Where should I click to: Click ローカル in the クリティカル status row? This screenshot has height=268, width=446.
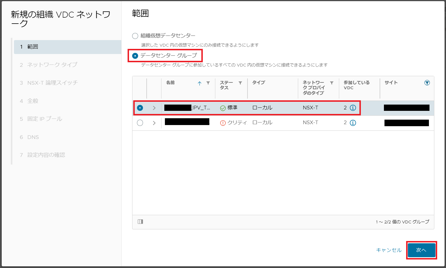[x=262, y=122]
